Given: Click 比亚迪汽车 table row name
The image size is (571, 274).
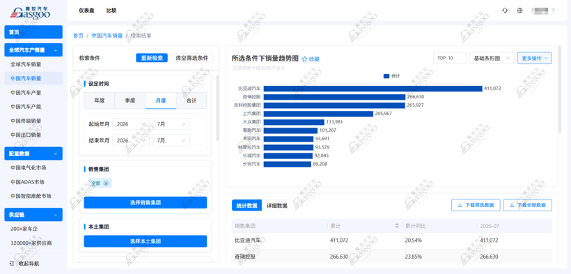Looking at the screenshot, I should point(247,241).
